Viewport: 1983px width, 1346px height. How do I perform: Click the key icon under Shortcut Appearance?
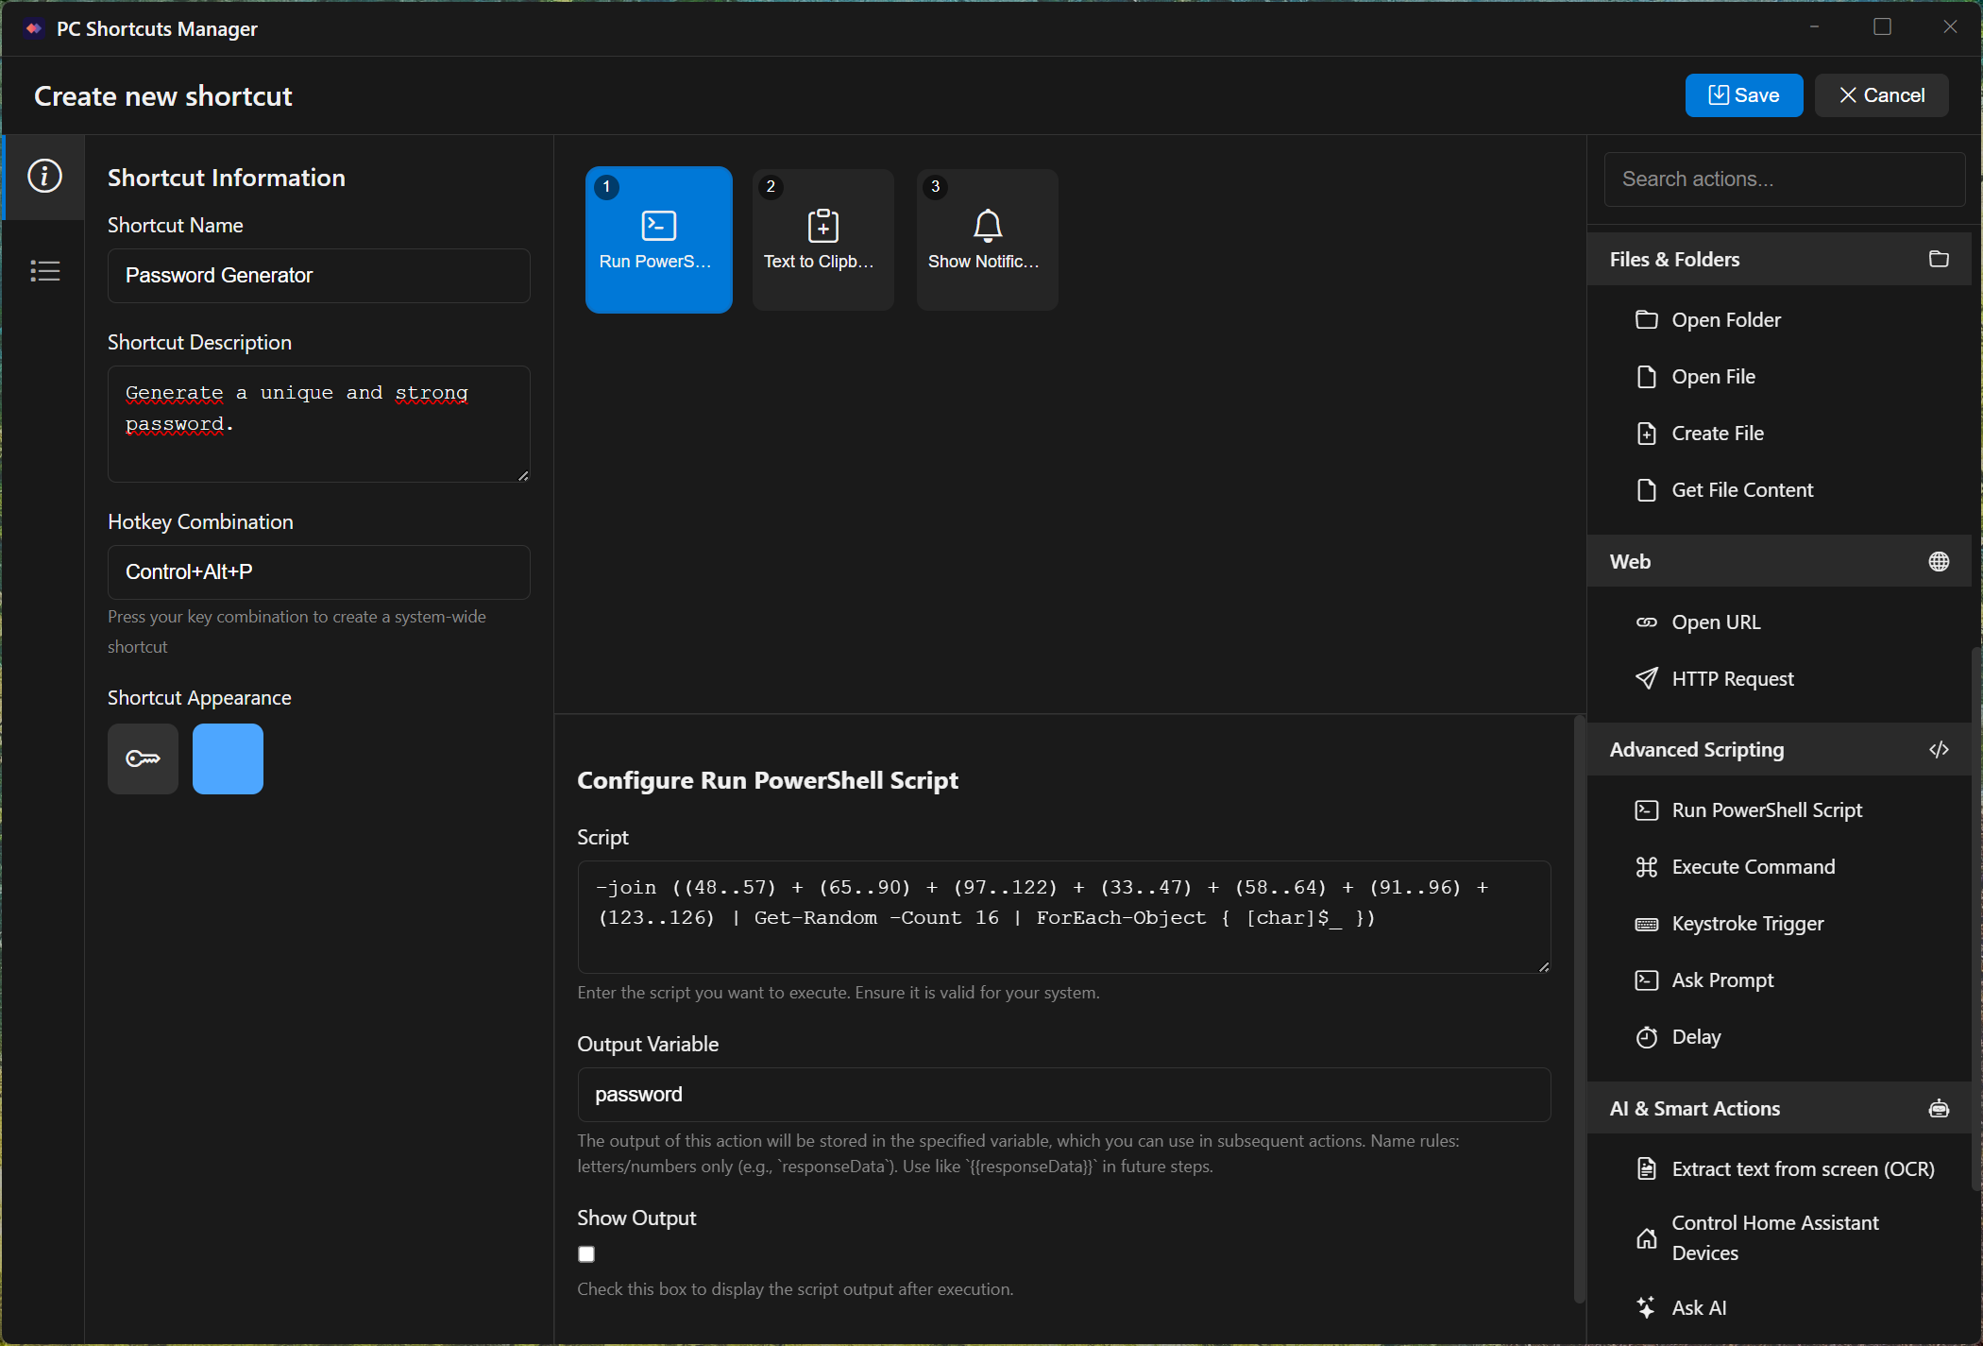tap(143, 758)
